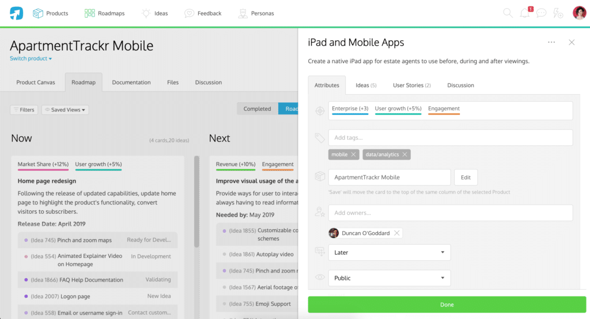Open Idea 1855 Customizable schemes

257,235
